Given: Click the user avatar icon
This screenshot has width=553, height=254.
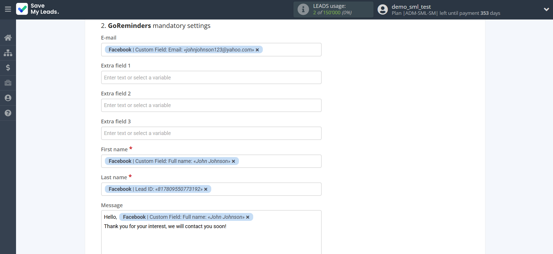Looking at the screenshot, I should 383,9.
